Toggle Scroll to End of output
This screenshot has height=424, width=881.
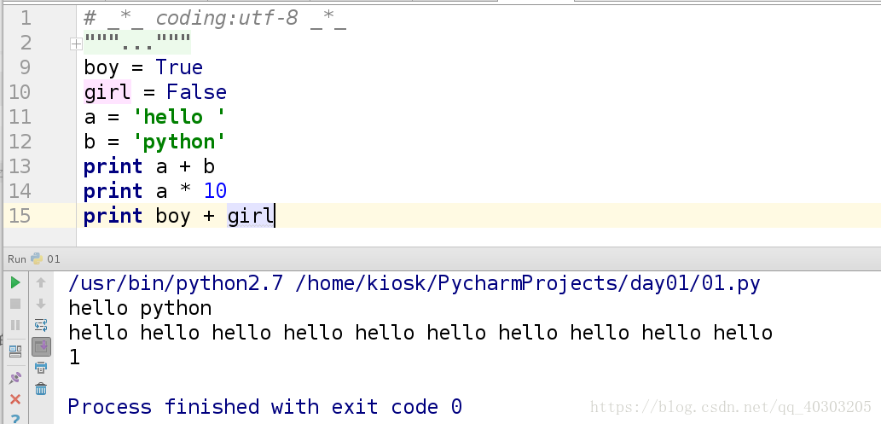[40, 346]
